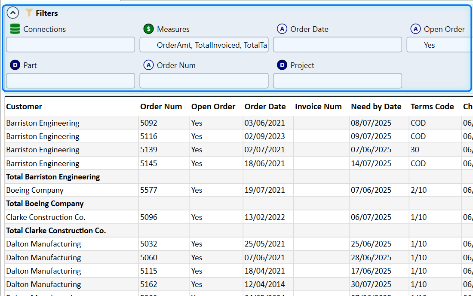Image resolution: width=473 pixels, height=296 pixels.
Task: Click the Filters funnel icon
Action: tap(29, 12)
